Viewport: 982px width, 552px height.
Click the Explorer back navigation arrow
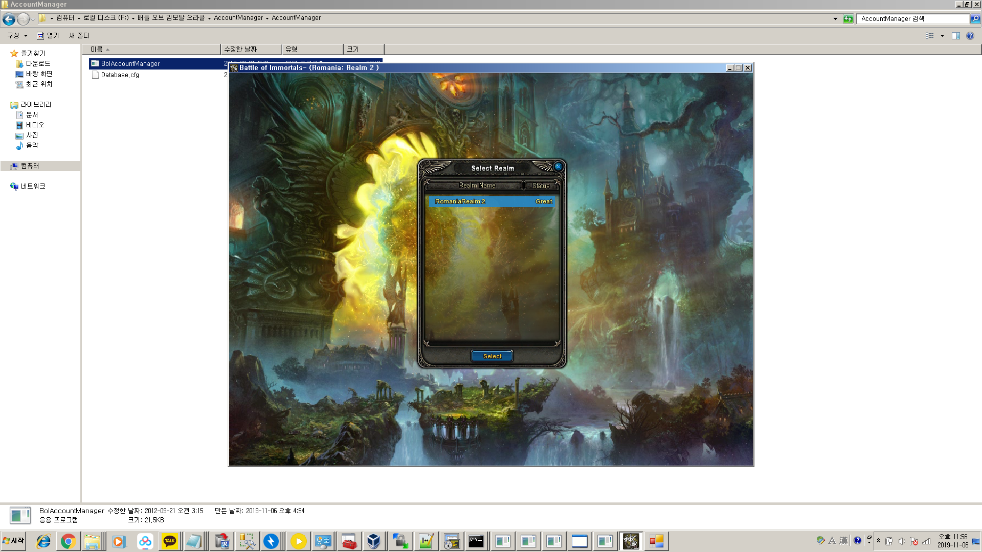(9, 19)
